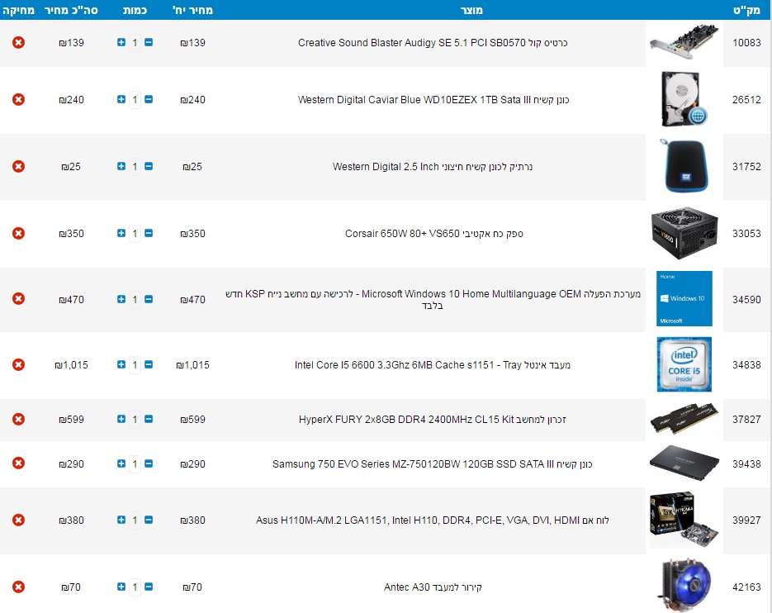Delete the Intel Core i5 6600 row
Screen dimensions: 772x613
click(x=18, y=364)
